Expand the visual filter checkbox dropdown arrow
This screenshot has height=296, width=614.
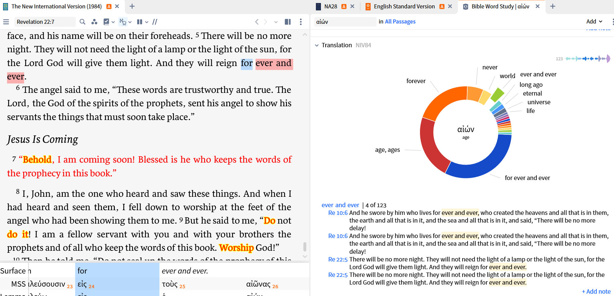(113, 22)
